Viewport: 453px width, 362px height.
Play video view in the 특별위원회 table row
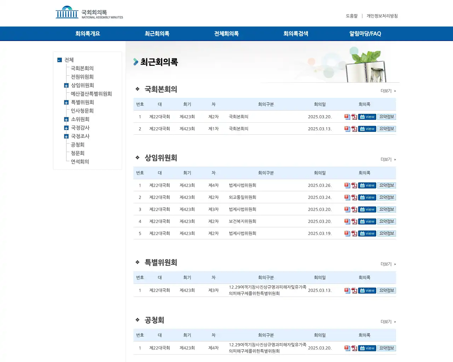coord(367,291)
